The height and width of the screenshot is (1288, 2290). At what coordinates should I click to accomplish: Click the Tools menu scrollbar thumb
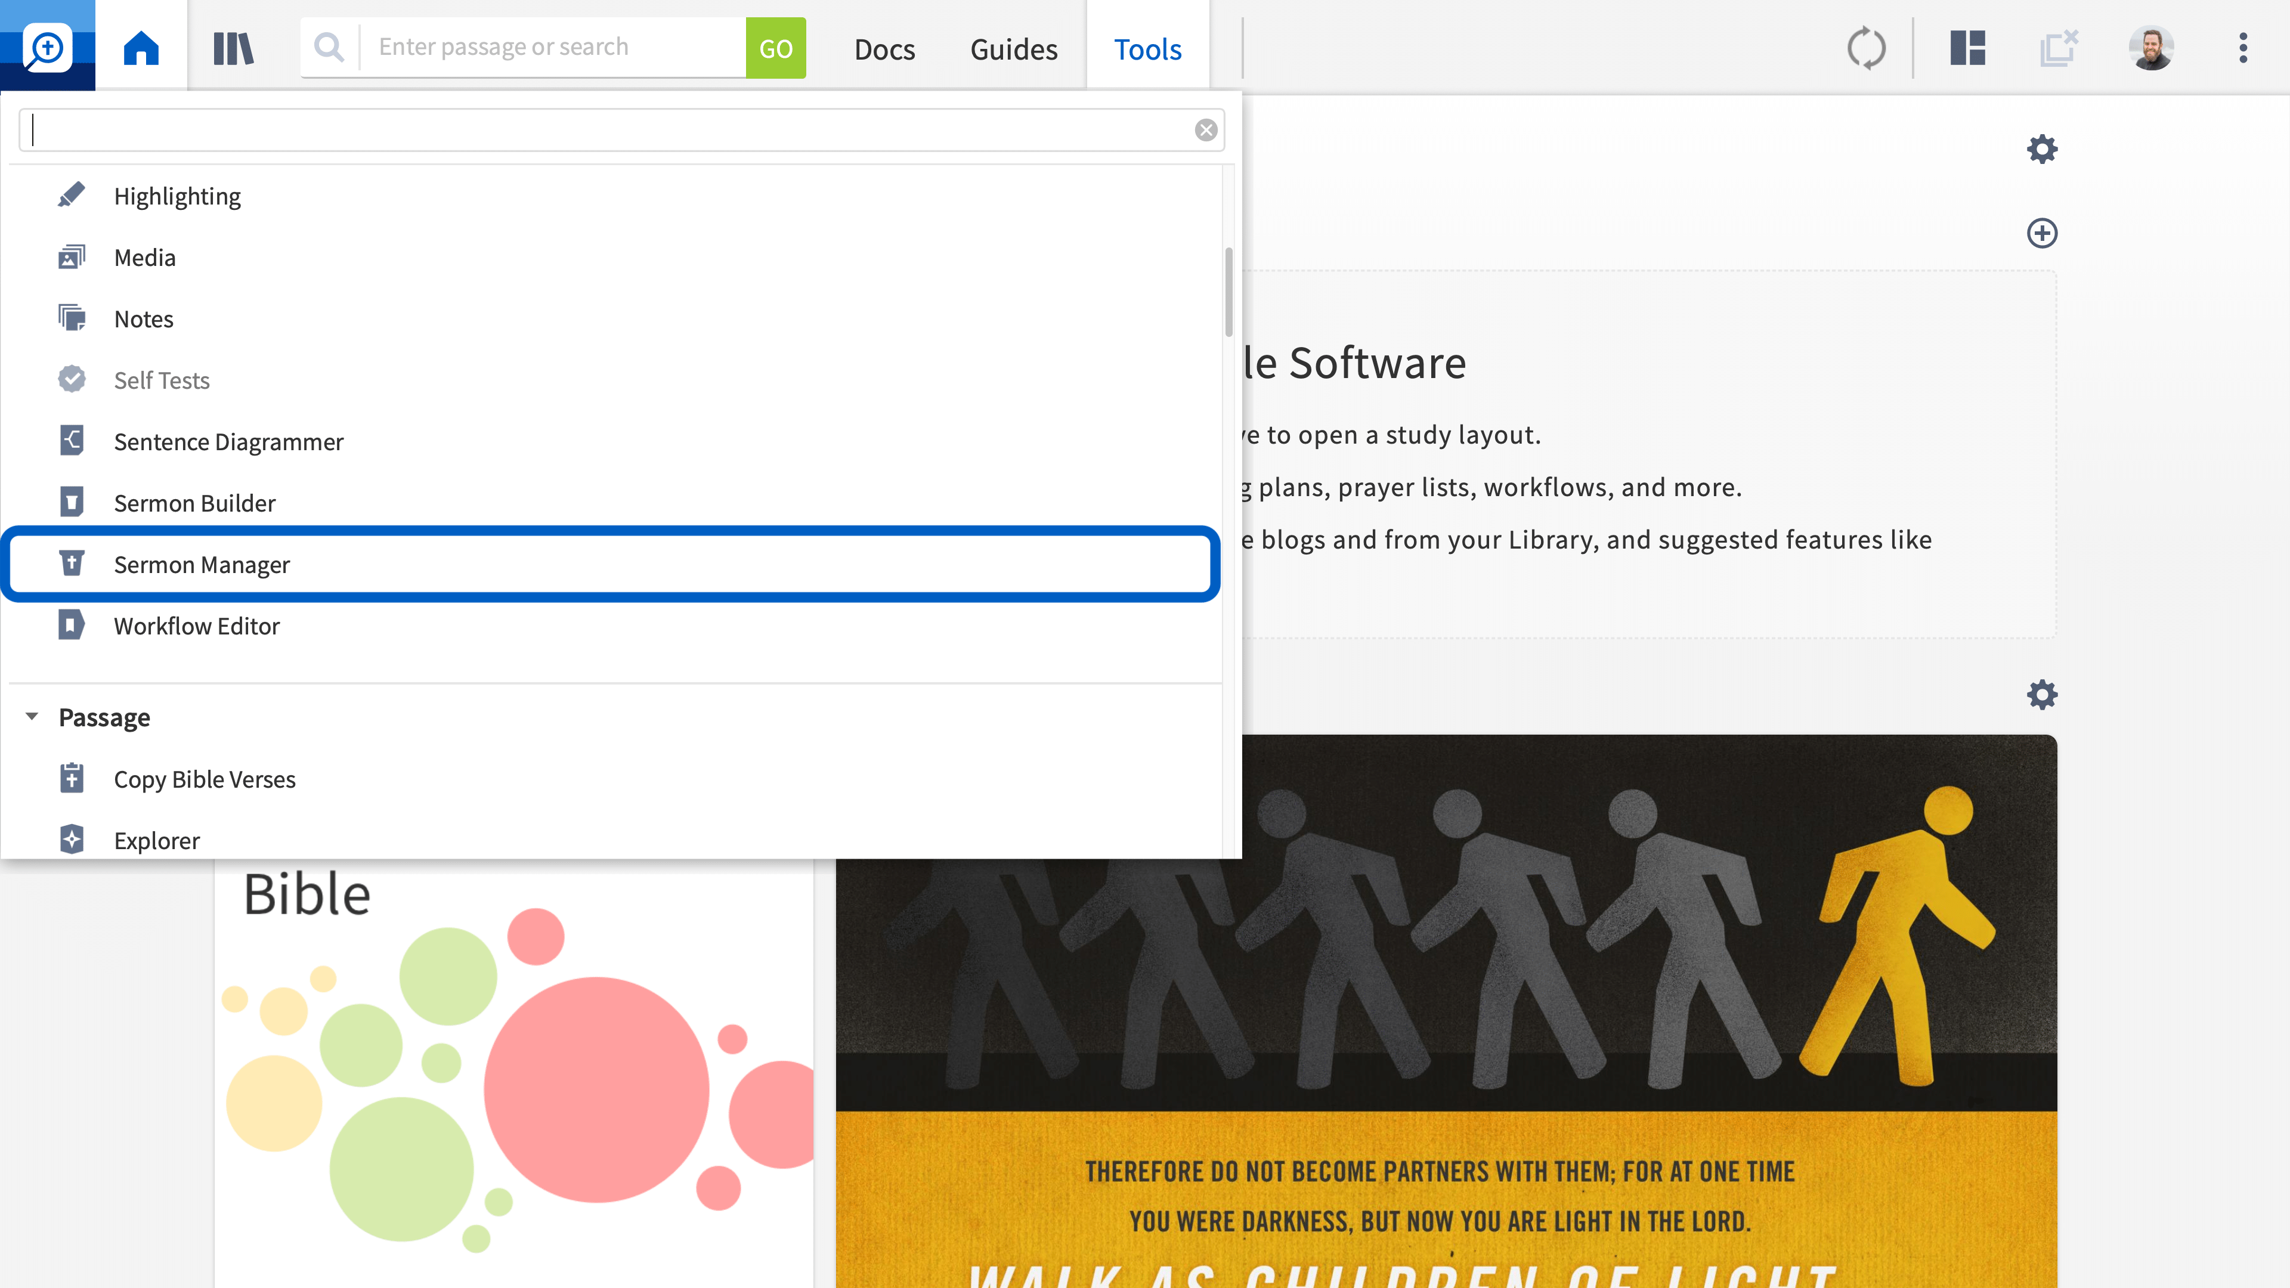click(x=1228, y=292)
